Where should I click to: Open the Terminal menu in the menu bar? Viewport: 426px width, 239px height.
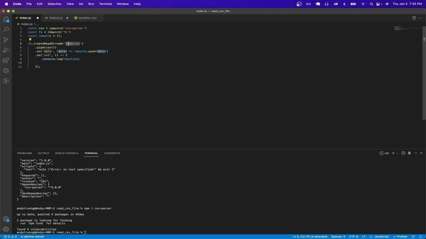pos(105,4)
